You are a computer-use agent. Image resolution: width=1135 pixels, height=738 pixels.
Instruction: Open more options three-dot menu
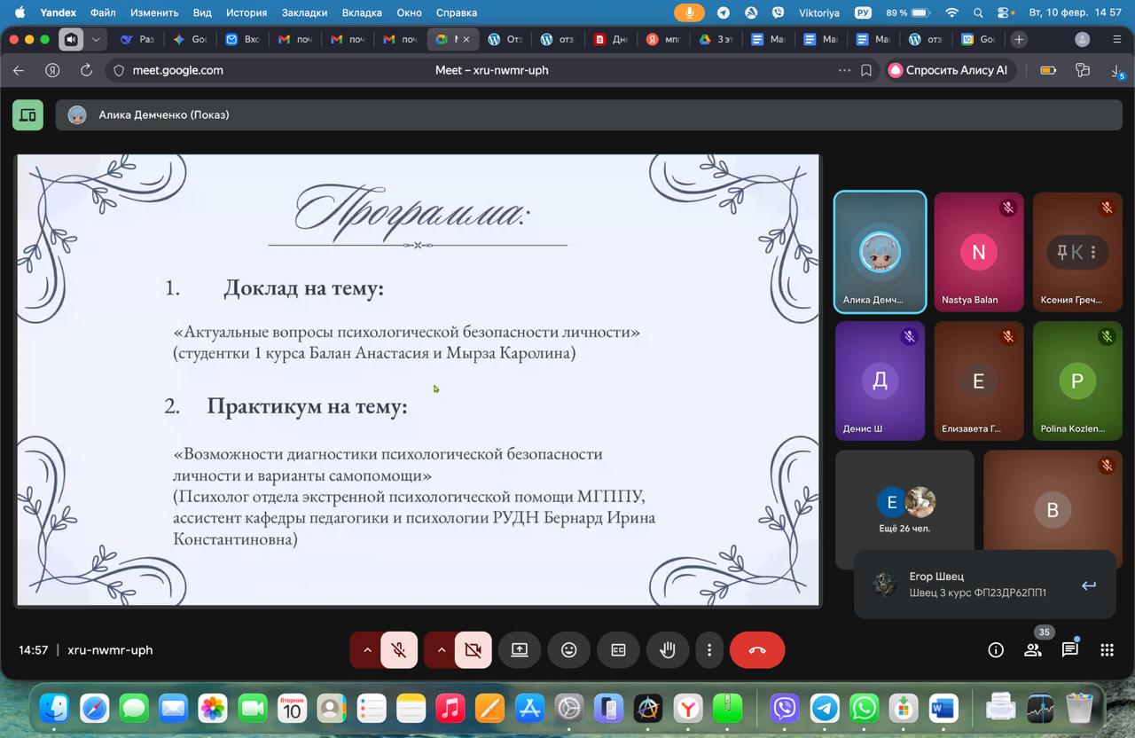708,650
